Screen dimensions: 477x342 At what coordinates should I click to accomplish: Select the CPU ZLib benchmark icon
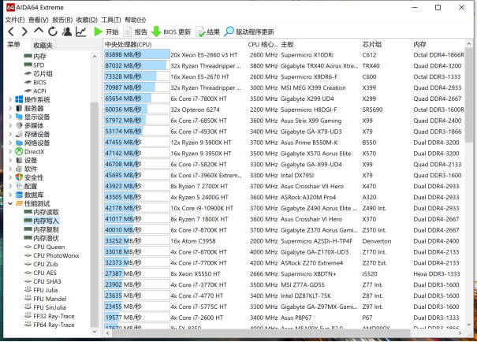tap(28, 264)
